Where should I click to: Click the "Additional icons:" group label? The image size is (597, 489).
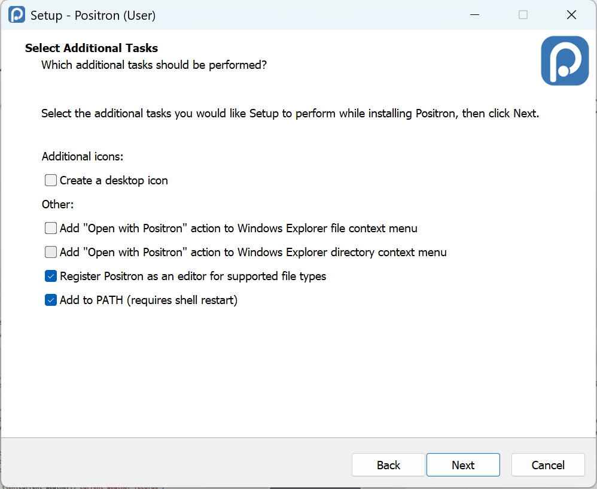(83, 156)
